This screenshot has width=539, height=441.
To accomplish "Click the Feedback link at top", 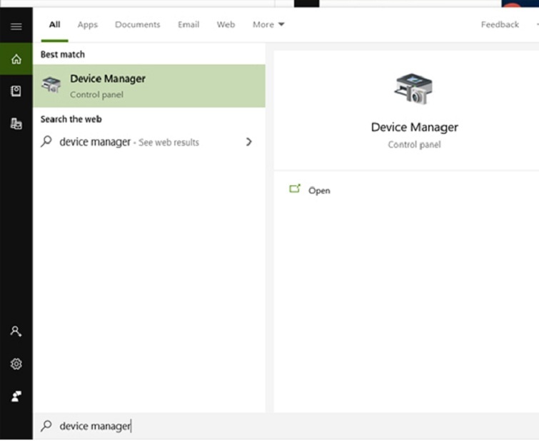I will click(x=500, y=24).
